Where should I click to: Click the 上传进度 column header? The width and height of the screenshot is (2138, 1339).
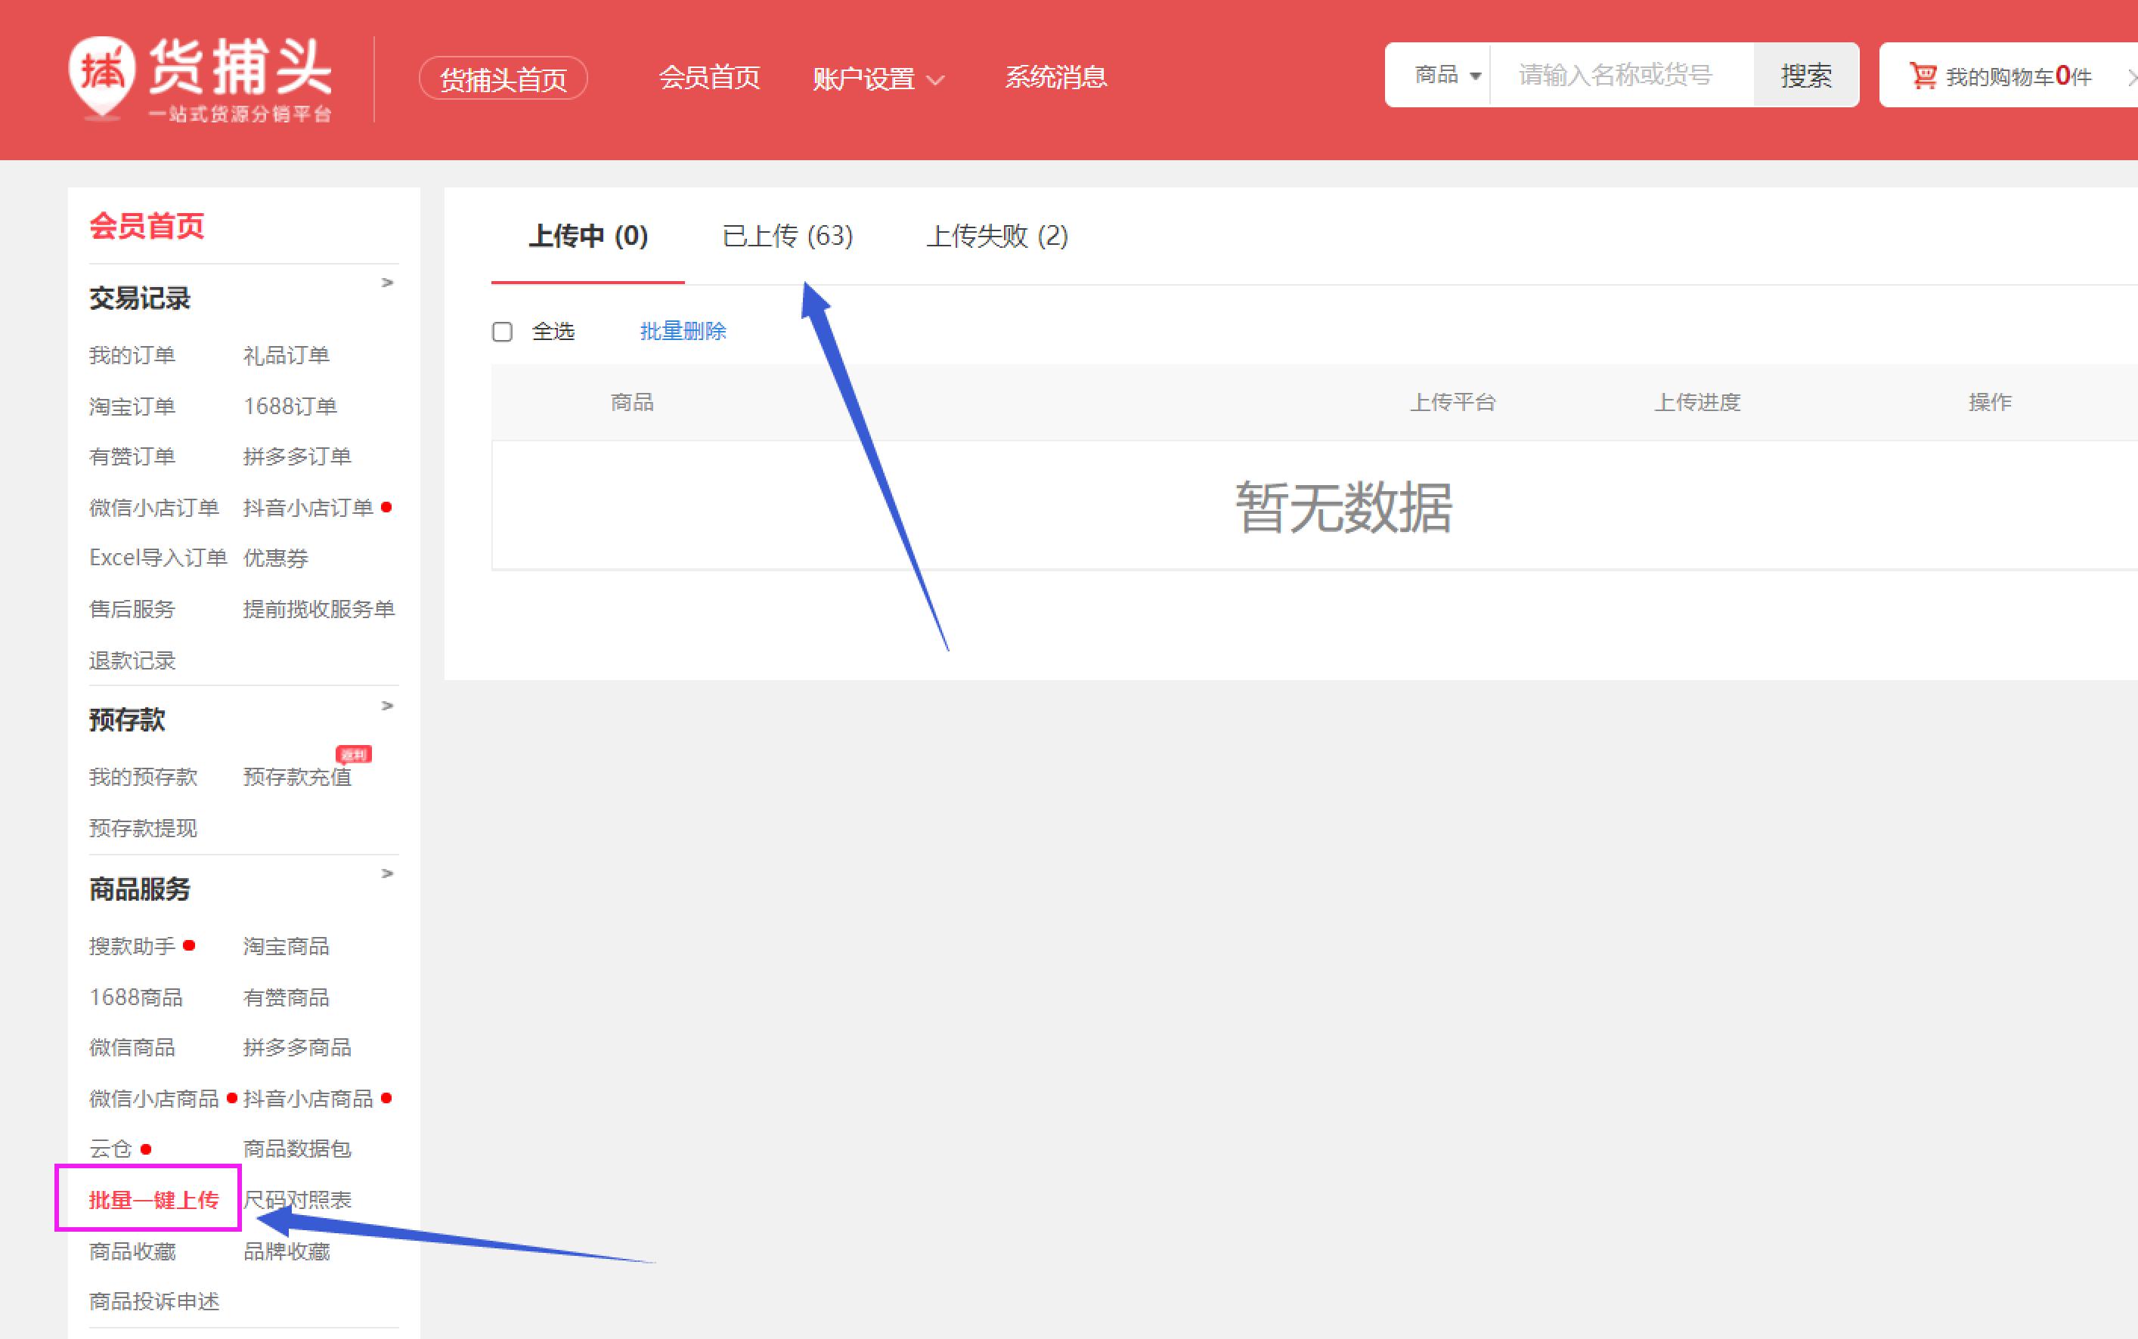[x=1696, y=403]
